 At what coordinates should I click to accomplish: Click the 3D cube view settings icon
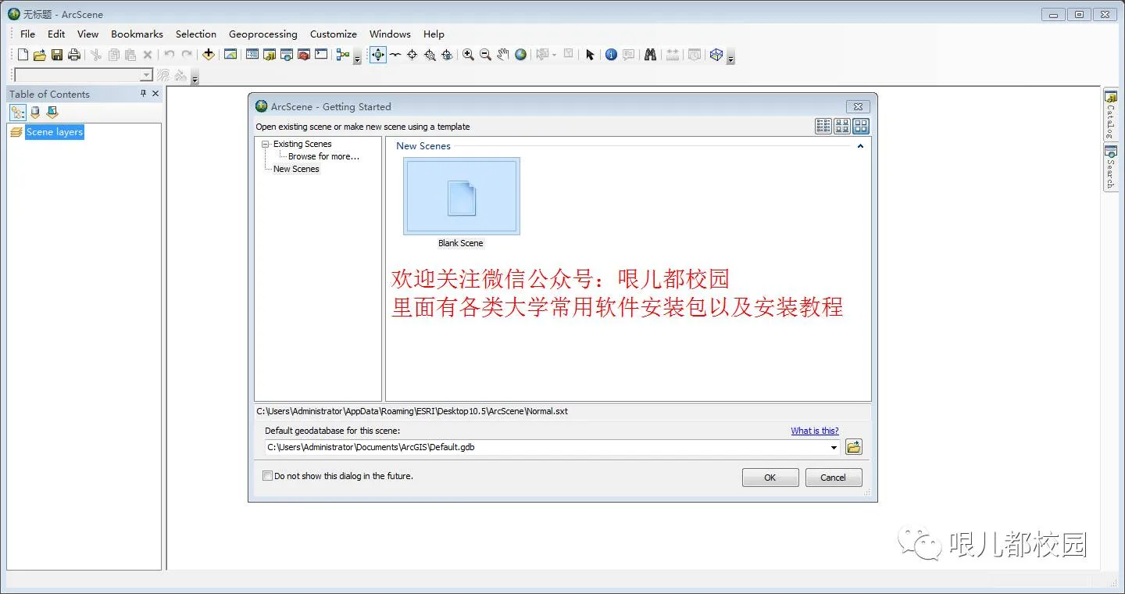pyautogui.click(x=716, y=55)
